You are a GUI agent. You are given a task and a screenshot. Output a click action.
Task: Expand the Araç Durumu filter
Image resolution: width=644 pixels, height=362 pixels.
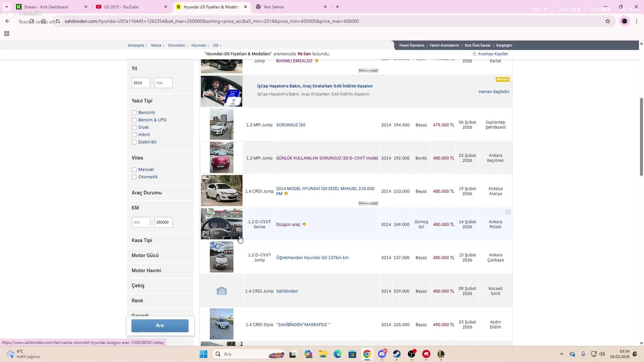click(160, 193)
